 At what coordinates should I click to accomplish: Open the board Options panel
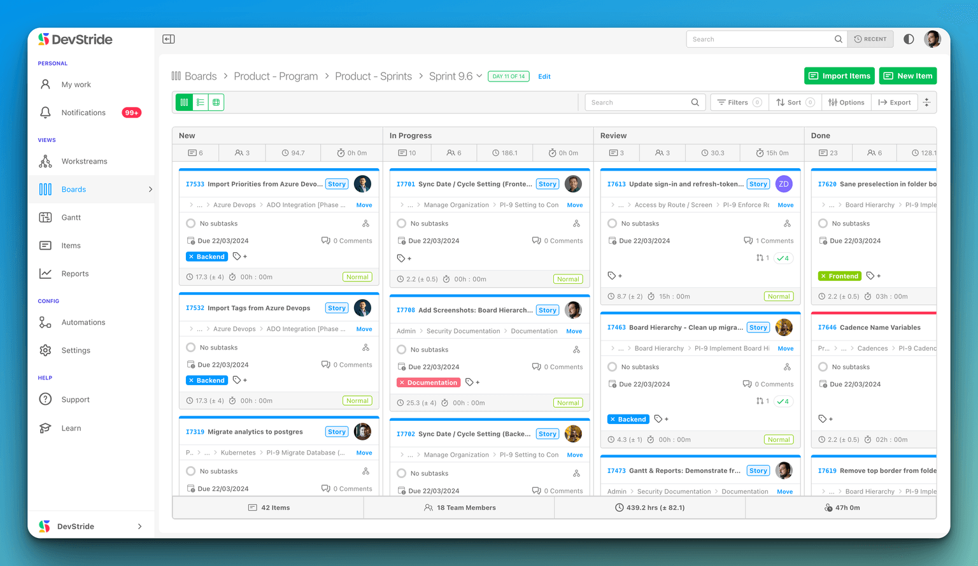coord(846,102)
